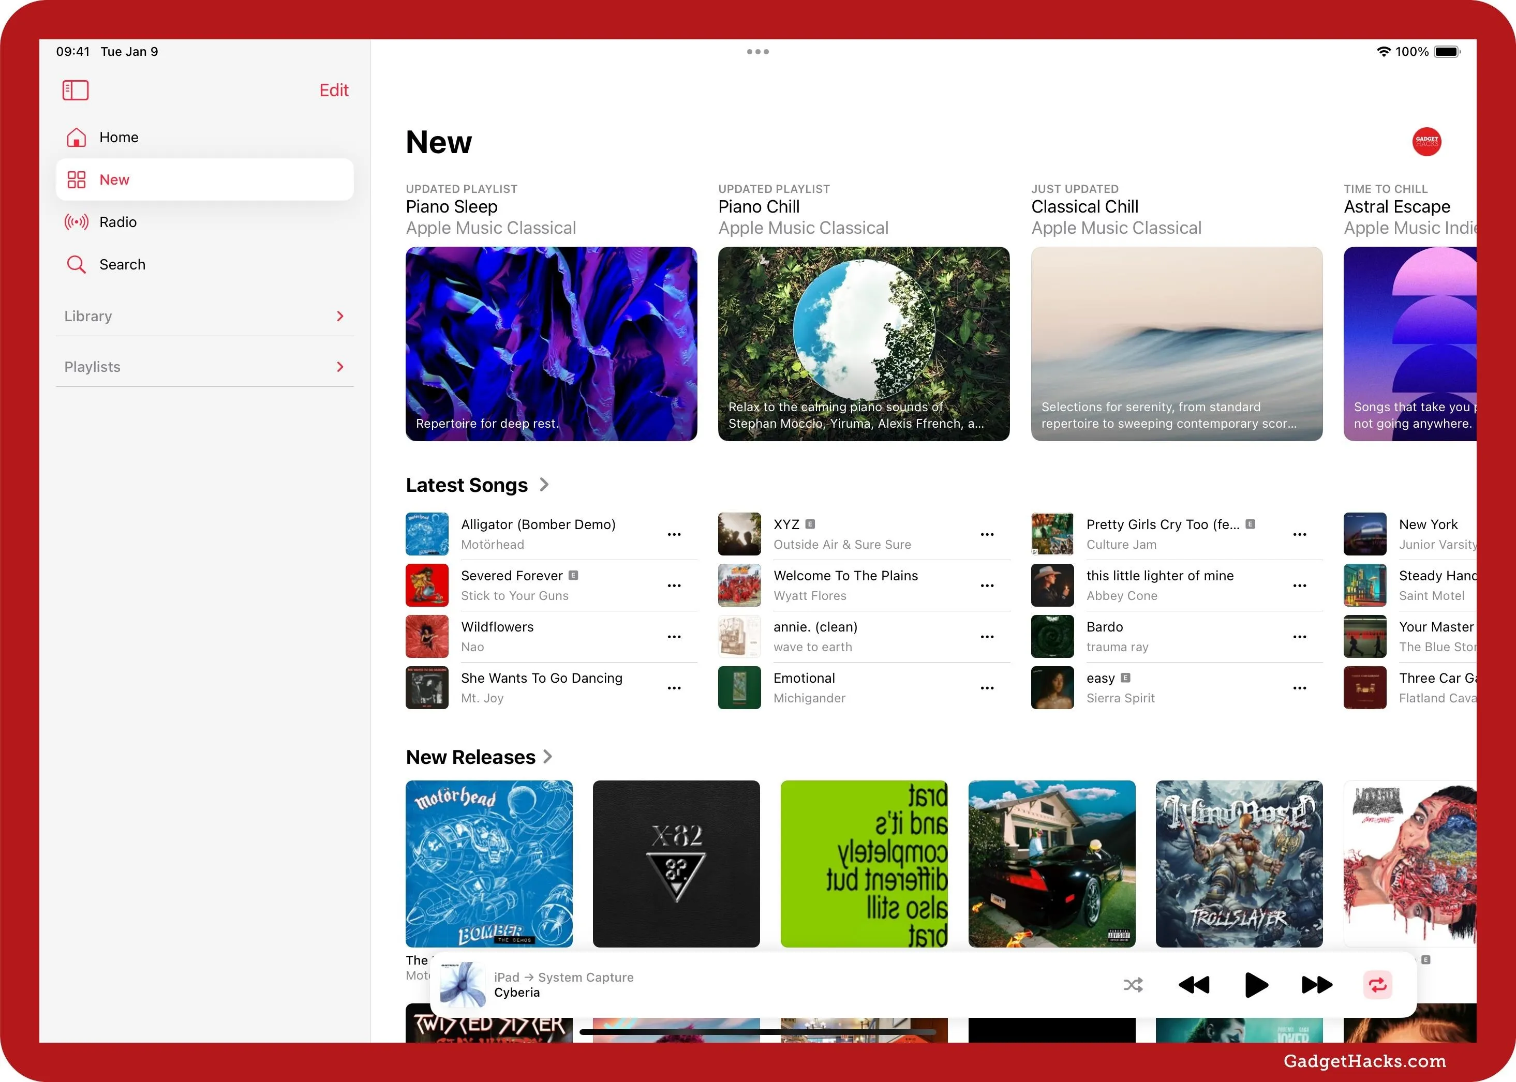
Task: Click the battery icon in status bar
Action: point(1447,51)
